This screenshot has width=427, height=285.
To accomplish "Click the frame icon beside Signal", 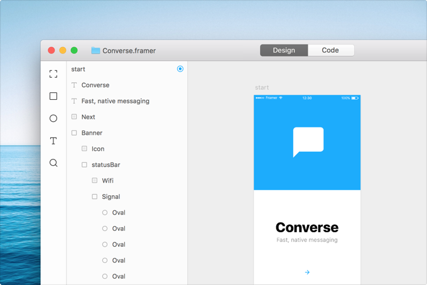I will pos(94,196).
